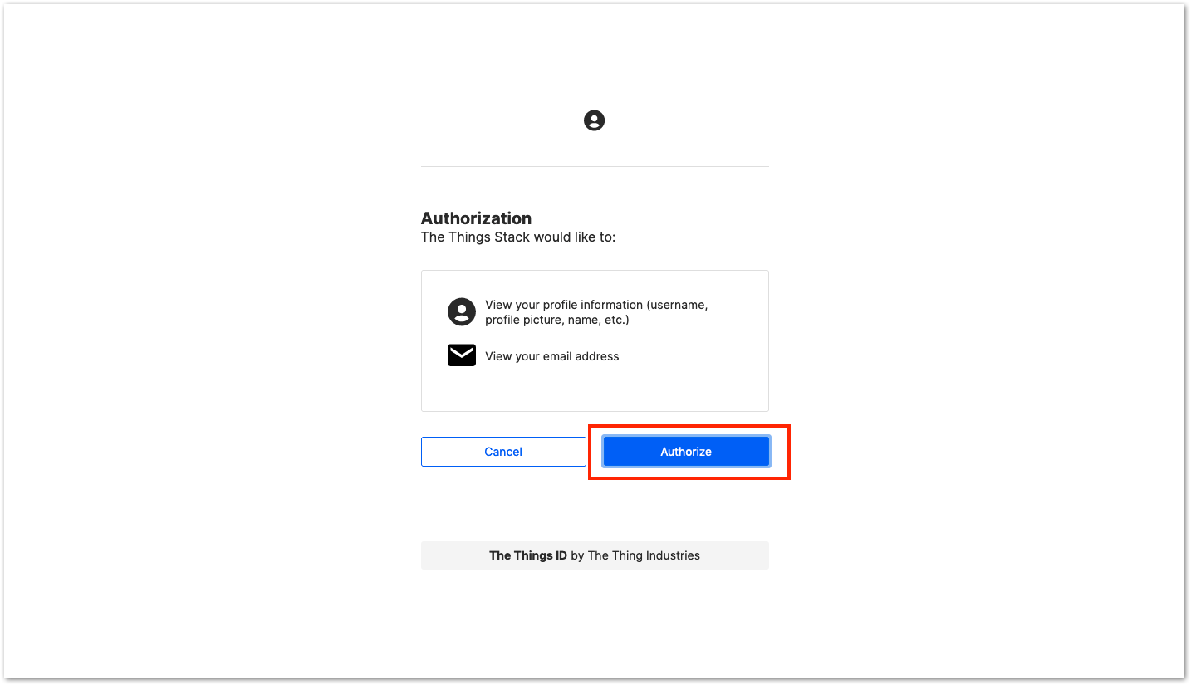Authorize The Things Stack access

click(686, 452)
